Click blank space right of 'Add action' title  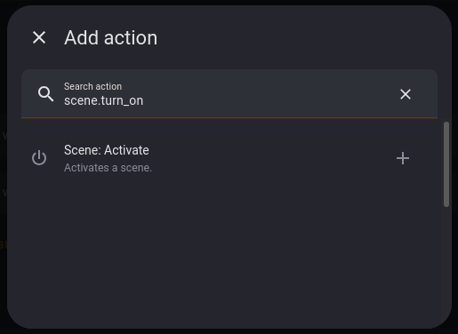(x=296, y=38)
